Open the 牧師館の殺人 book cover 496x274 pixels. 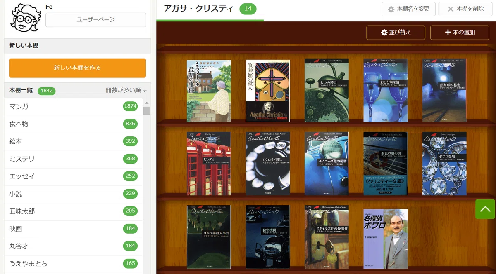coord(268,91)
